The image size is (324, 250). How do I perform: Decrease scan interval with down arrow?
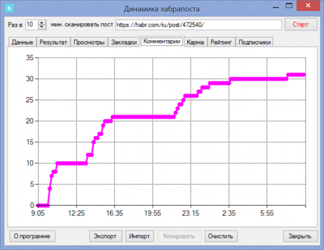point(42,27)
